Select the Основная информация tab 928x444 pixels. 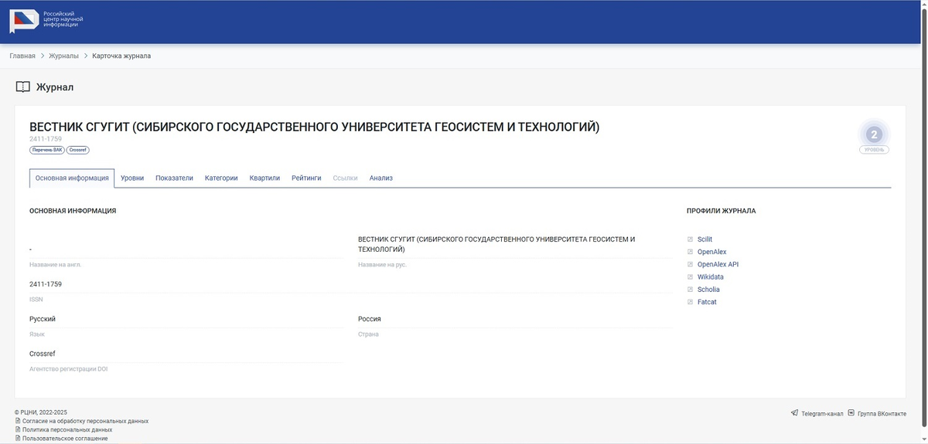coord(72,178)
